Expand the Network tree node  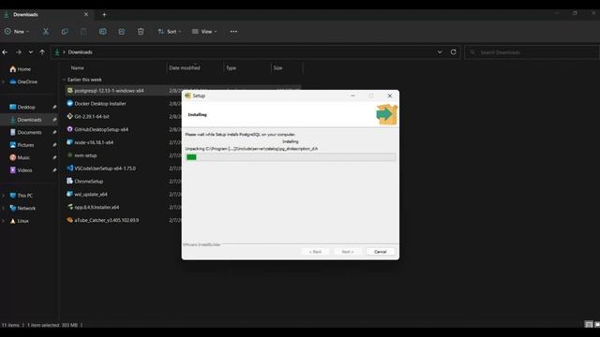4,208
